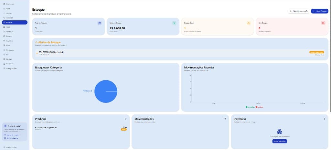
Task: Click the Total de Produtos box icon
Action: 100,23
